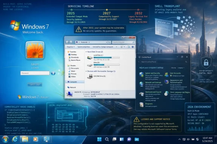Click the Search Computer field
Viewport: 217px width, 144px height.
124,42
